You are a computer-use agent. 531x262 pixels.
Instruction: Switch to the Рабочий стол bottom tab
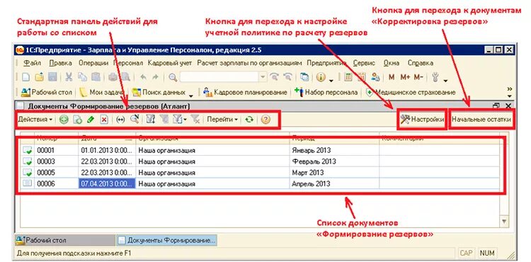pos(65,241)
